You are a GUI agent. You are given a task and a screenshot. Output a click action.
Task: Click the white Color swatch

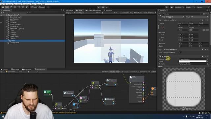[x=193, y=61]
